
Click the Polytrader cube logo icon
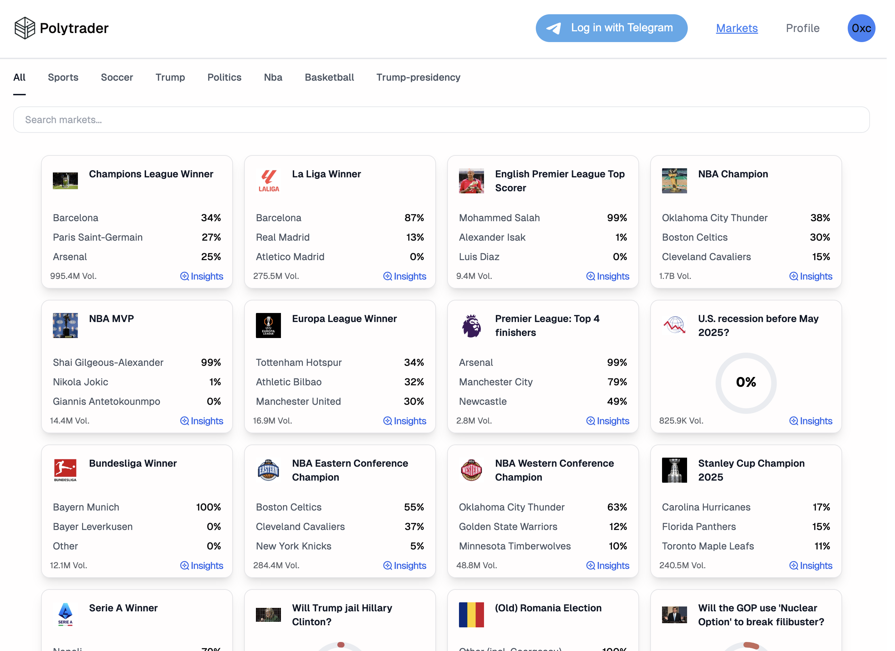25,28
